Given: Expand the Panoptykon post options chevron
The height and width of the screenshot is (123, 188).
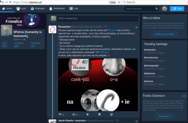Looking at the screenshot, I should point(136,27).
